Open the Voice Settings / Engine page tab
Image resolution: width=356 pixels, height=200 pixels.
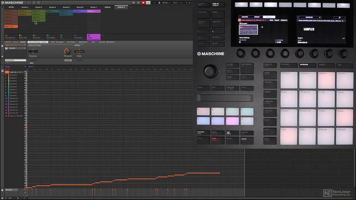38,42
